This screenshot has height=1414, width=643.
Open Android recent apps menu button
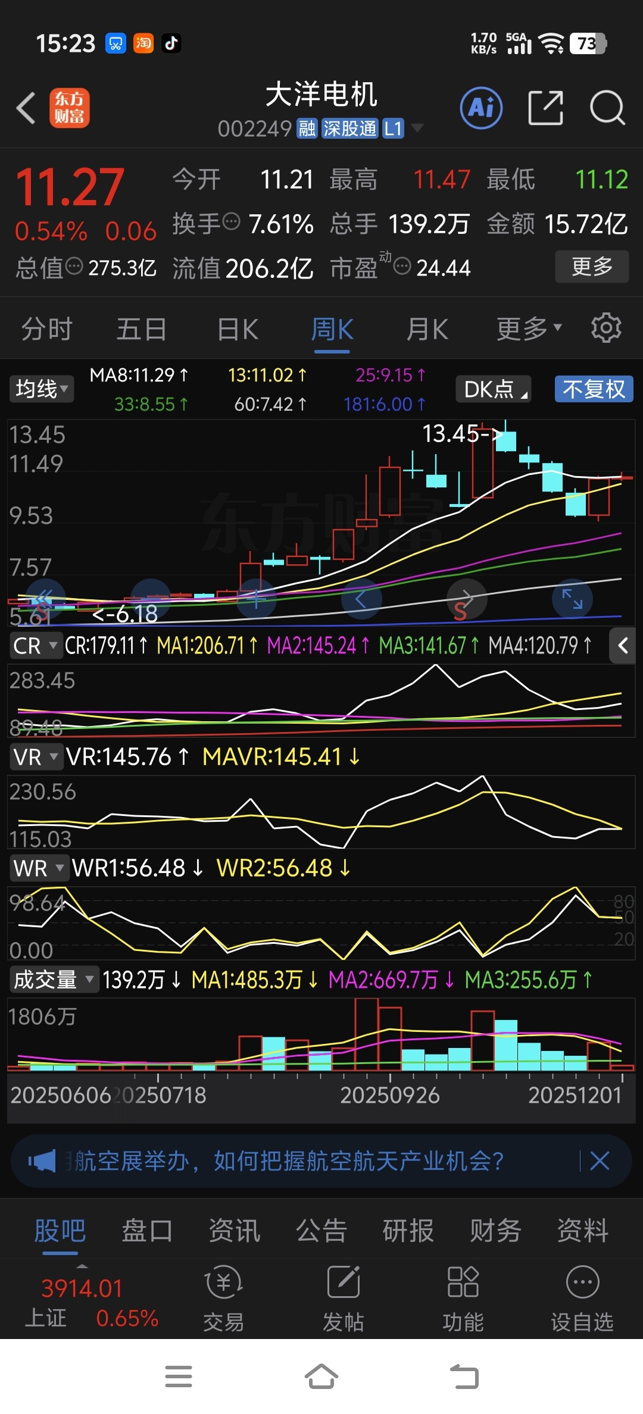coord(179,1376)
